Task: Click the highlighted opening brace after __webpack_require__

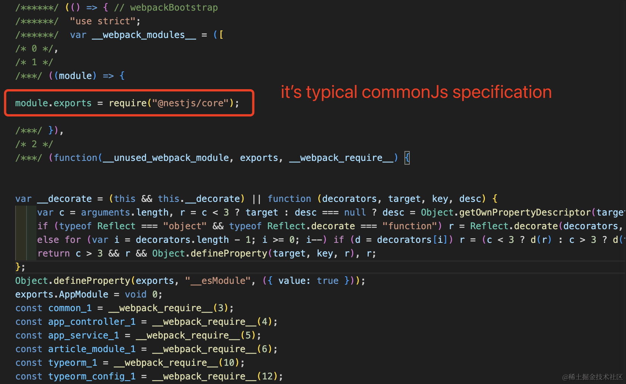Action: pos(407,158)
